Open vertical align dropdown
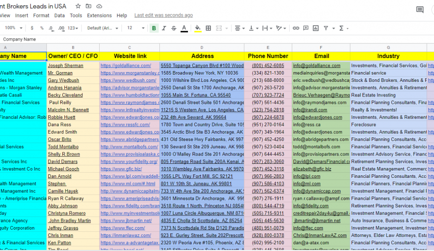Viewport: 434px width, 251px height. 253,28
